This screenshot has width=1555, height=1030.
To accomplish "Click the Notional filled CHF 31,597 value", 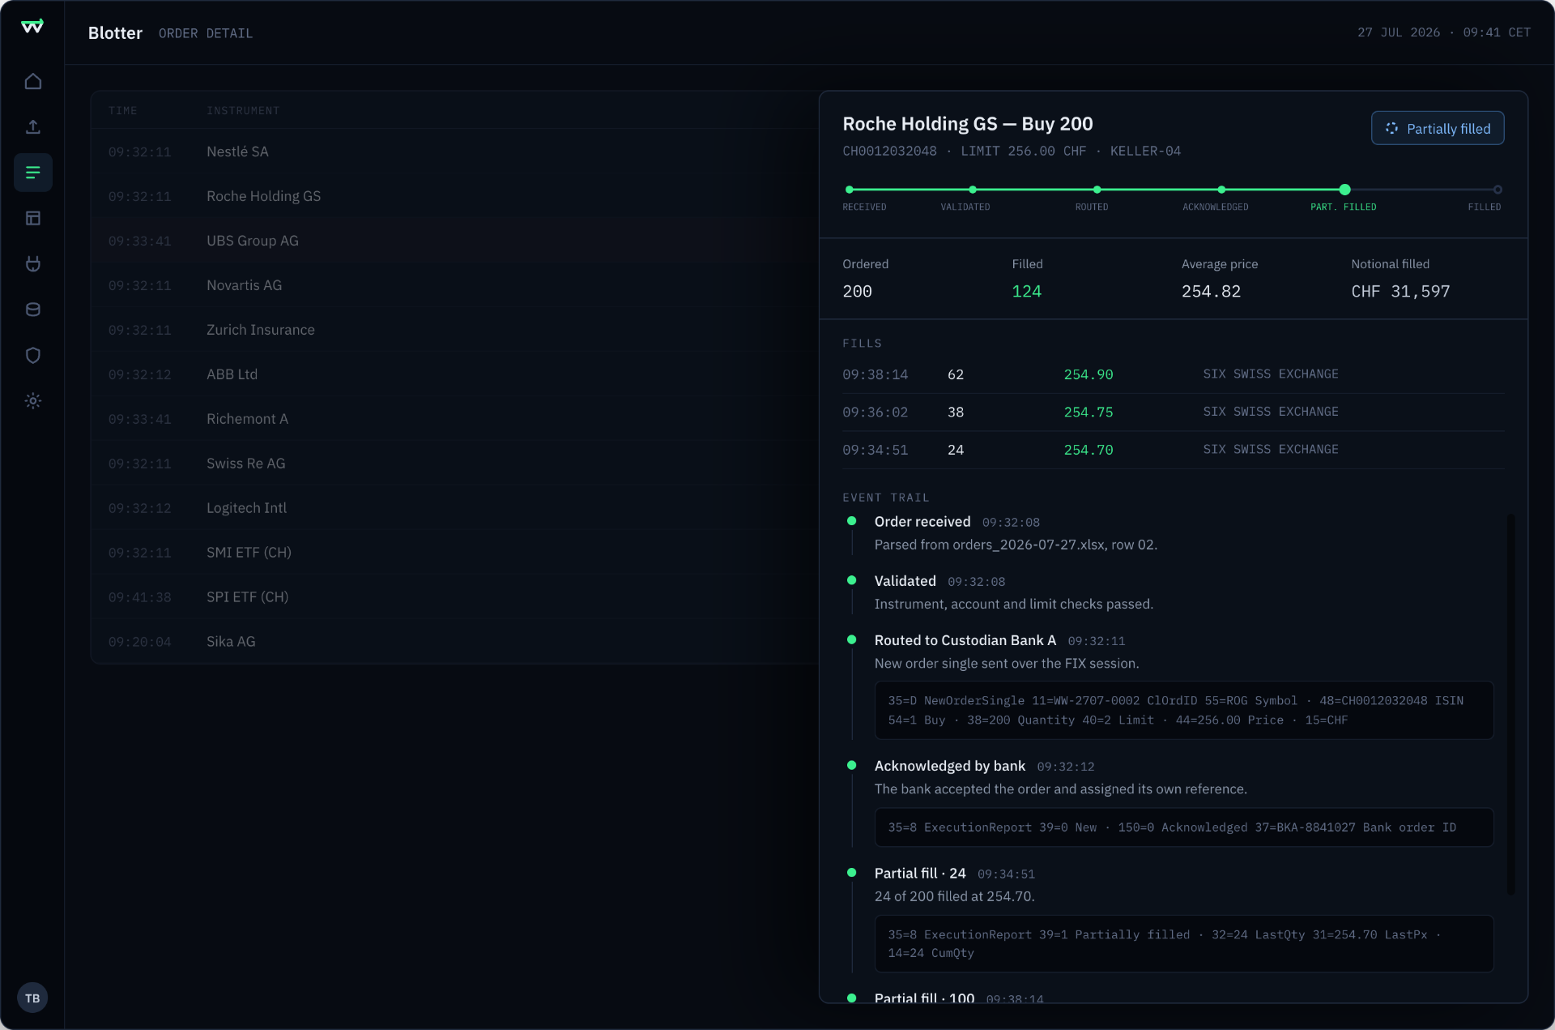I will point(1400,292).
